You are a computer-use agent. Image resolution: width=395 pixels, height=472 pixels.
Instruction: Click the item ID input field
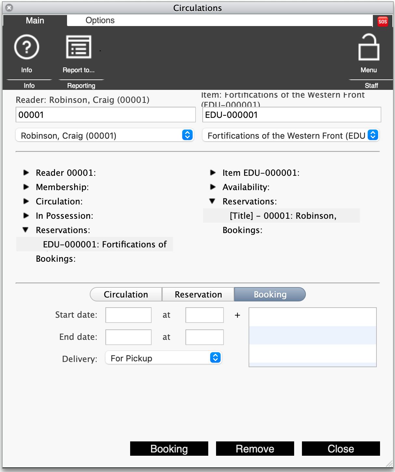[292, 115]
